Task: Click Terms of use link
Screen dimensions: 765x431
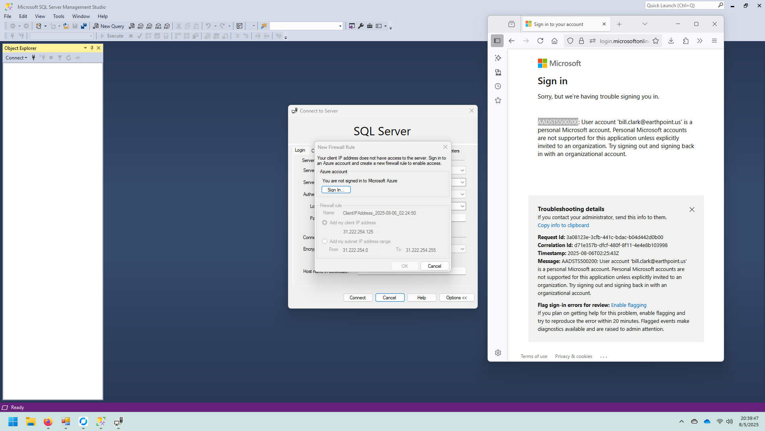Action: click(534, 356)
